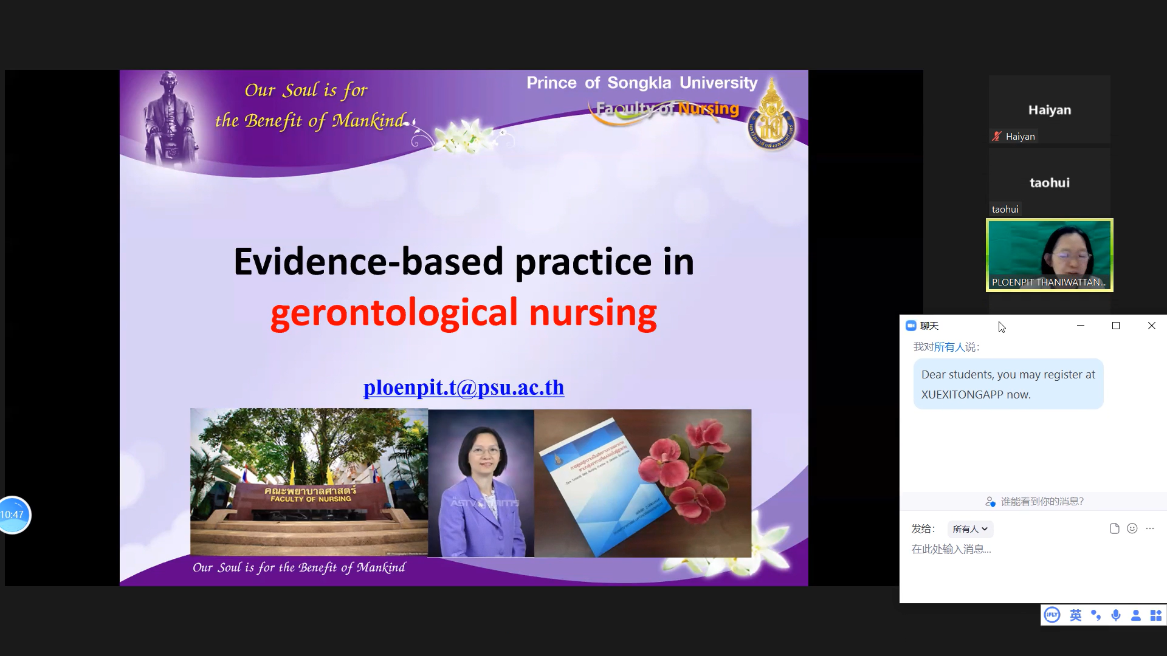Screen dimensions: 1167x656
Task: Open iFLY punctuation mode icon
Action: tap(1096, 615)
